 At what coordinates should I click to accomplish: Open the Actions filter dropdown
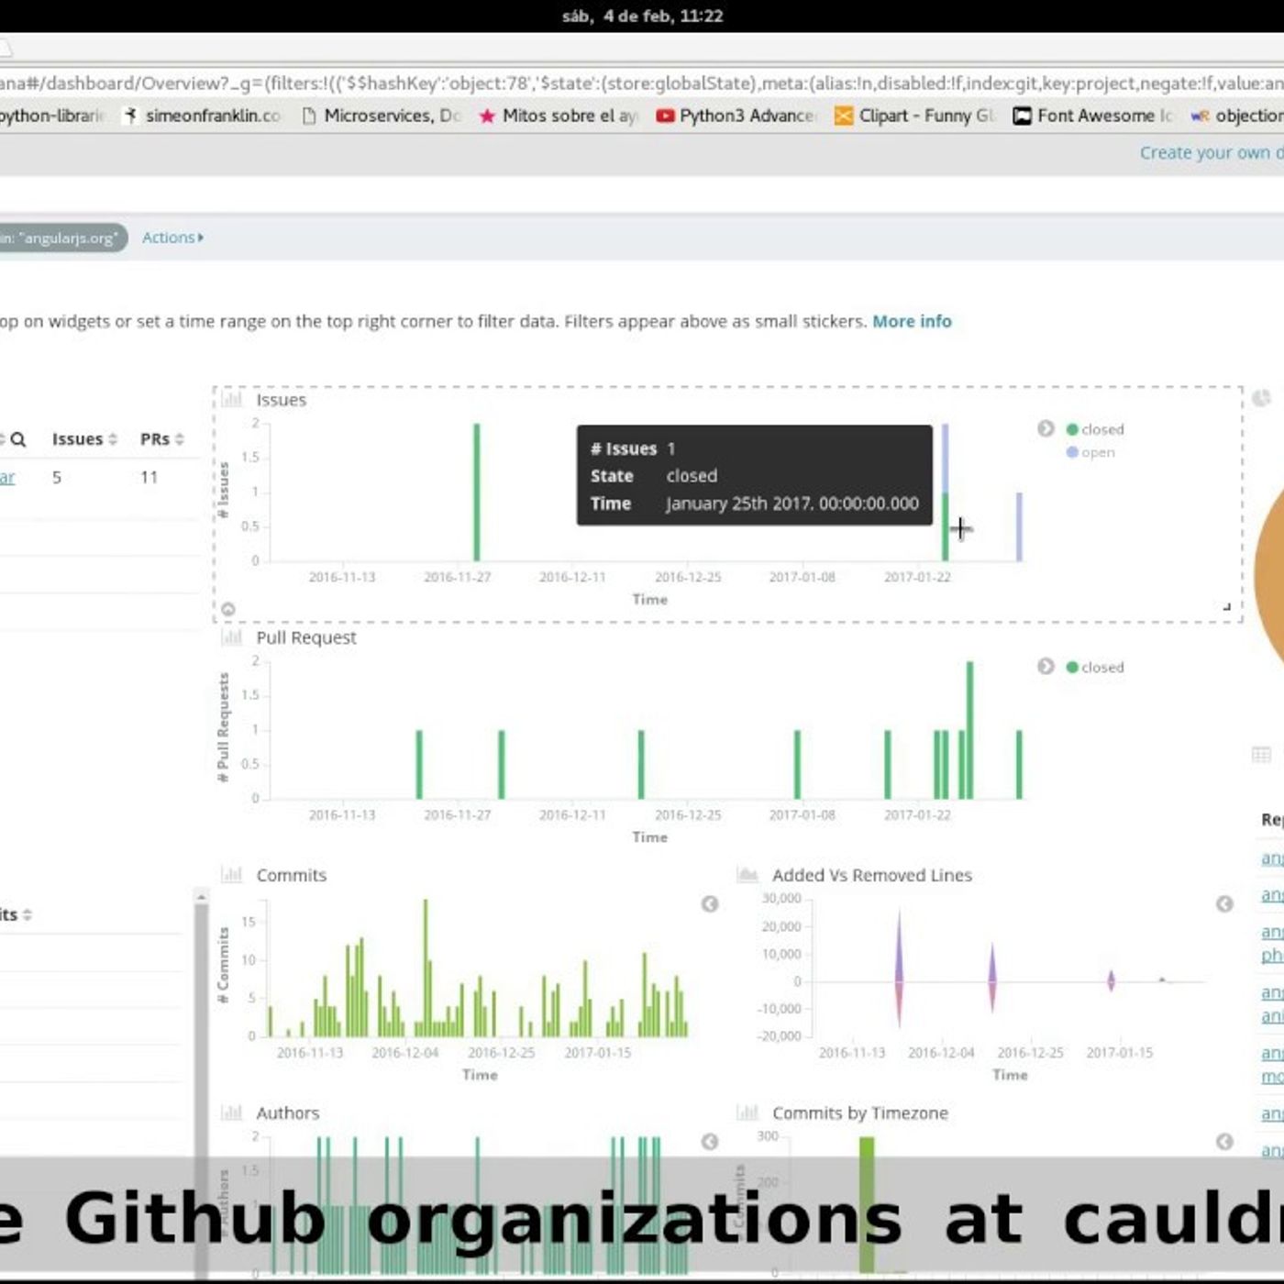pos(172,238)
